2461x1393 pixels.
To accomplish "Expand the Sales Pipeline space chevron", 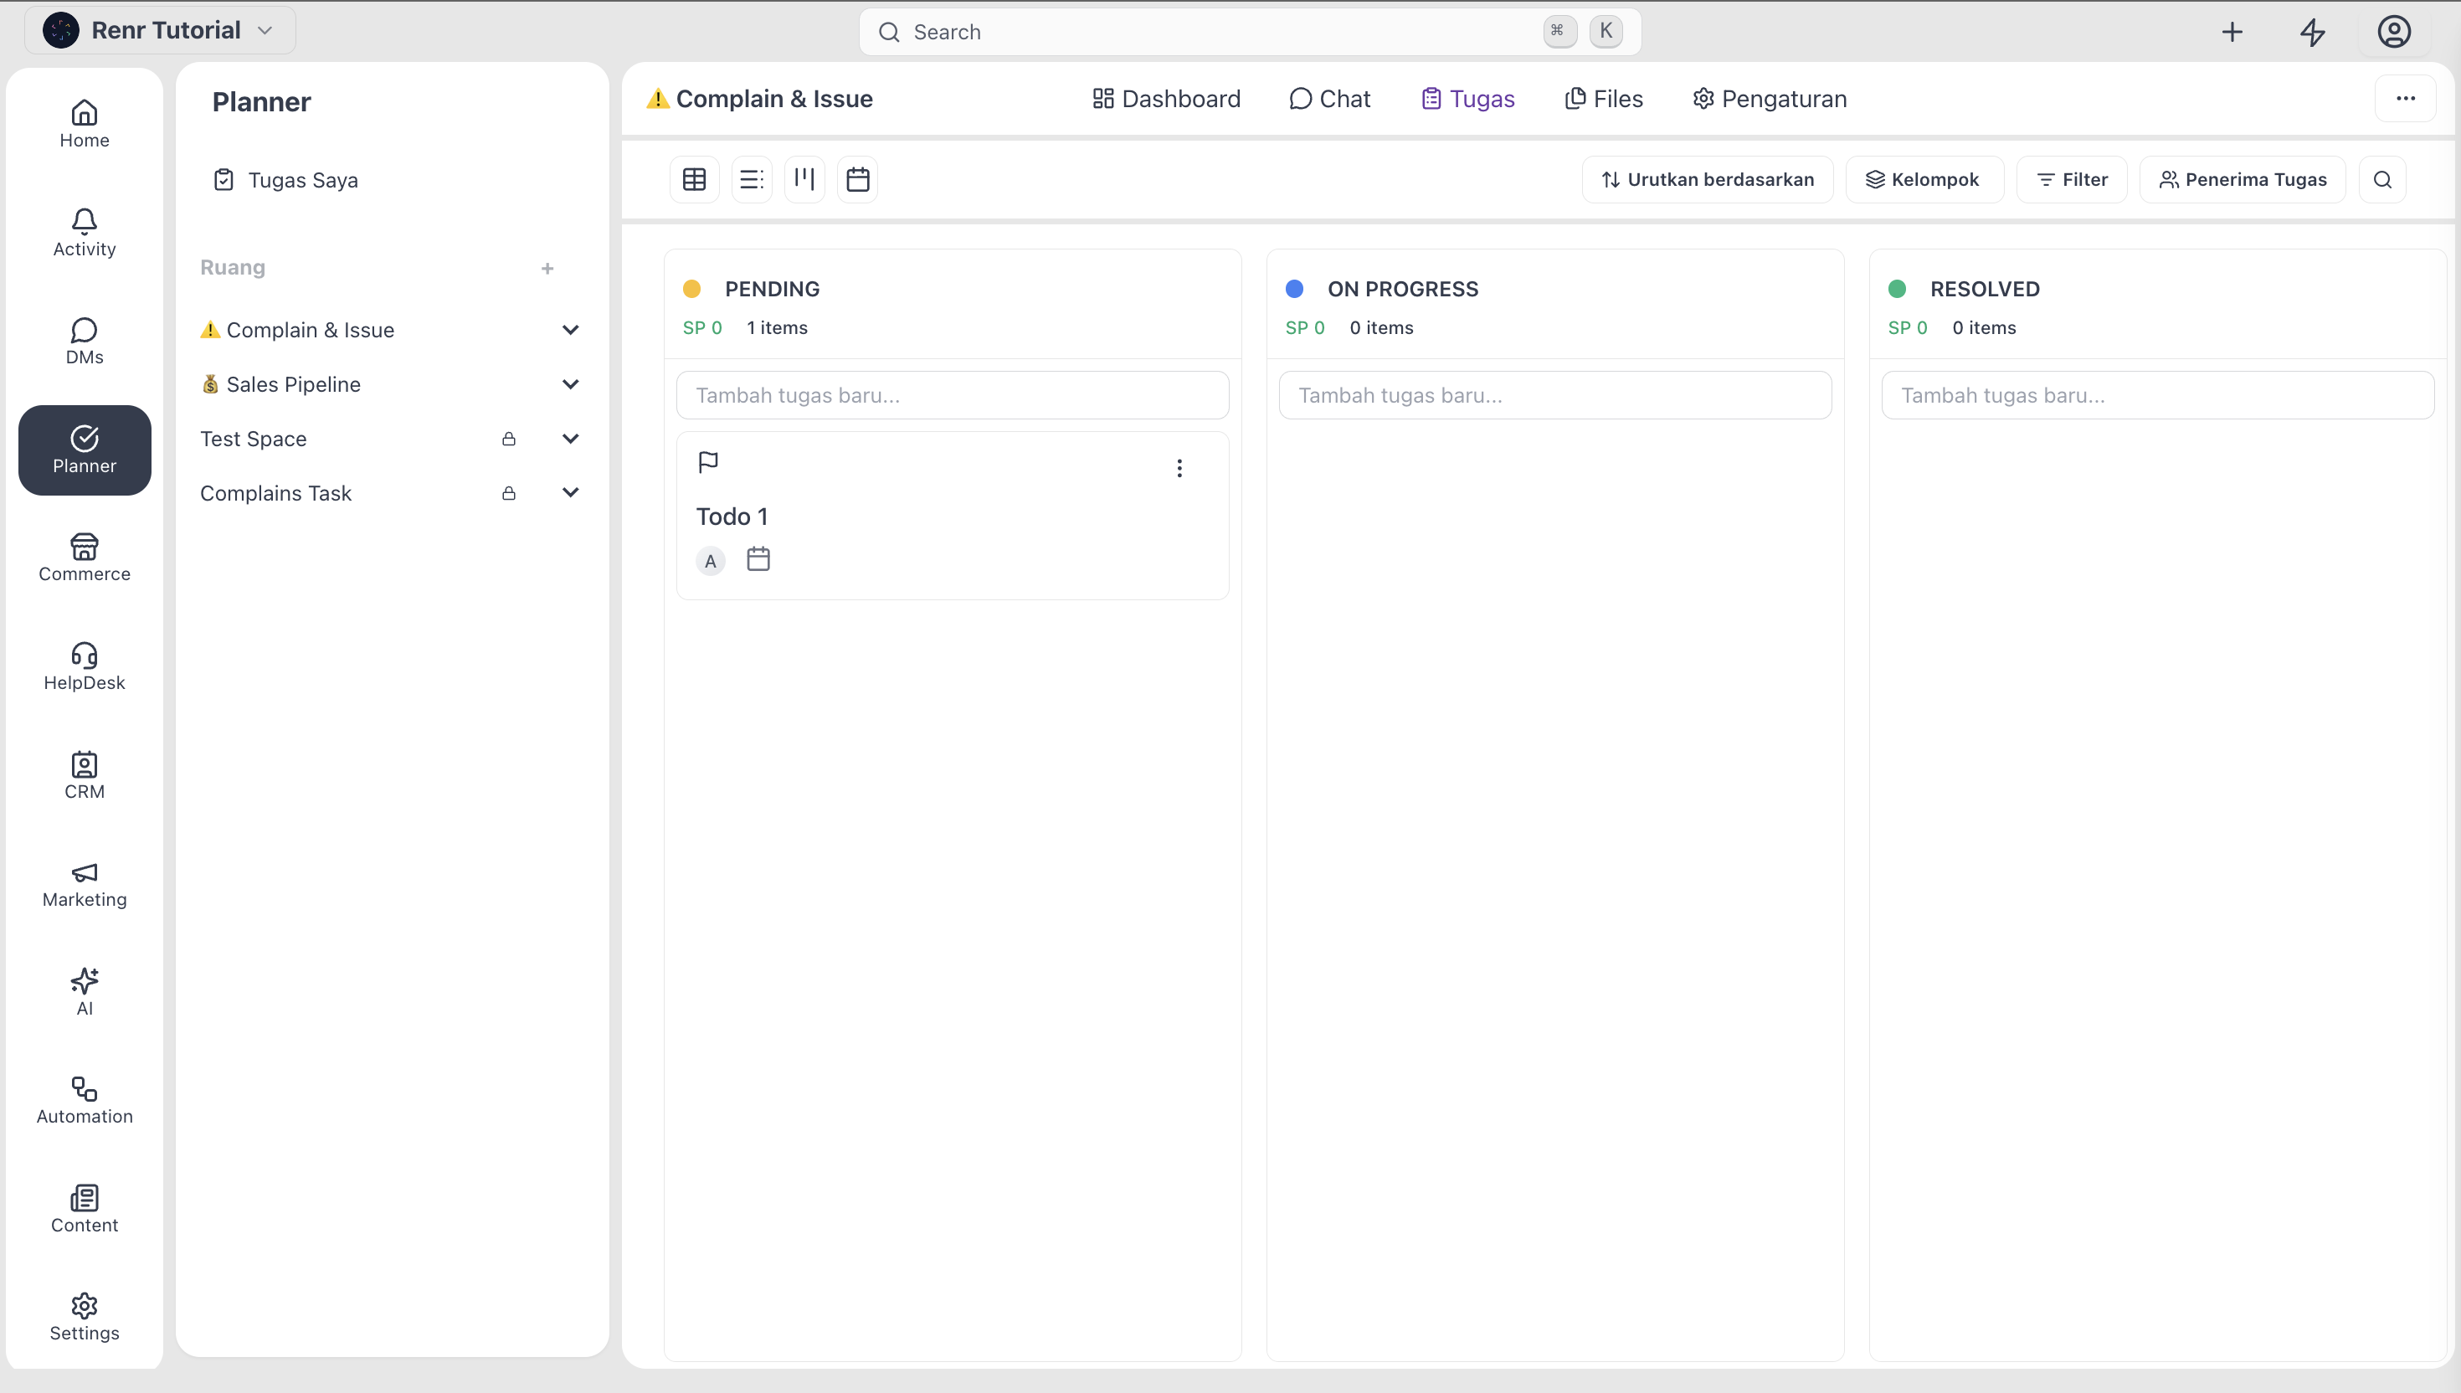I will click(x=570, y=384).
